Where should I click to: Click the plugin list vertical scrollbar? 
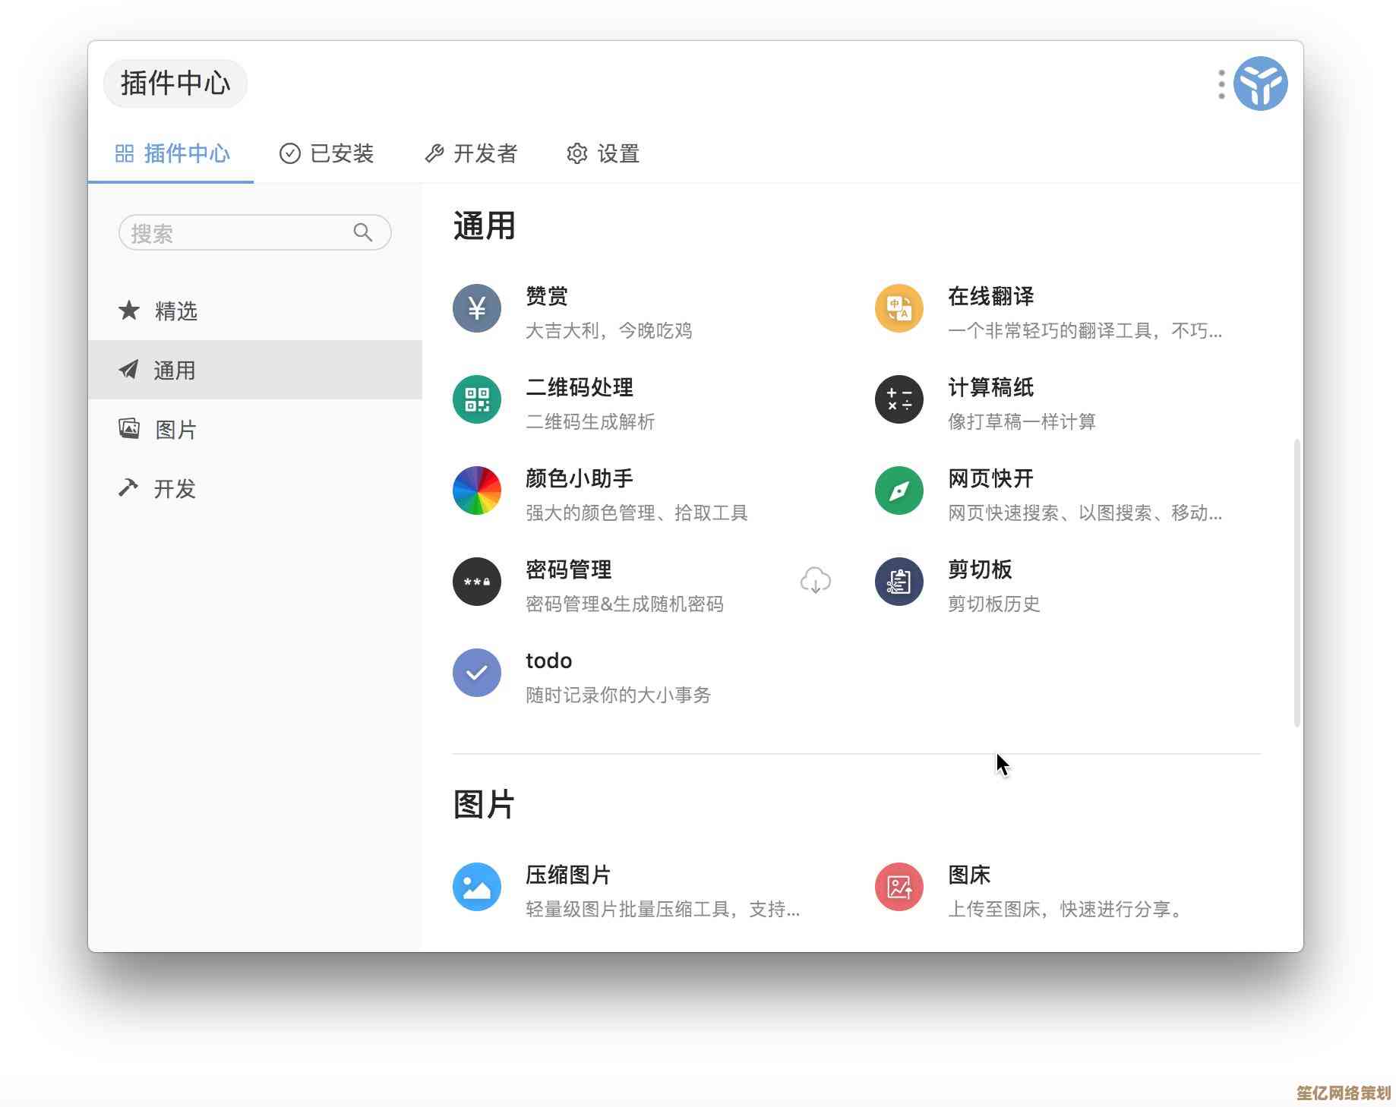point(1297,583)
